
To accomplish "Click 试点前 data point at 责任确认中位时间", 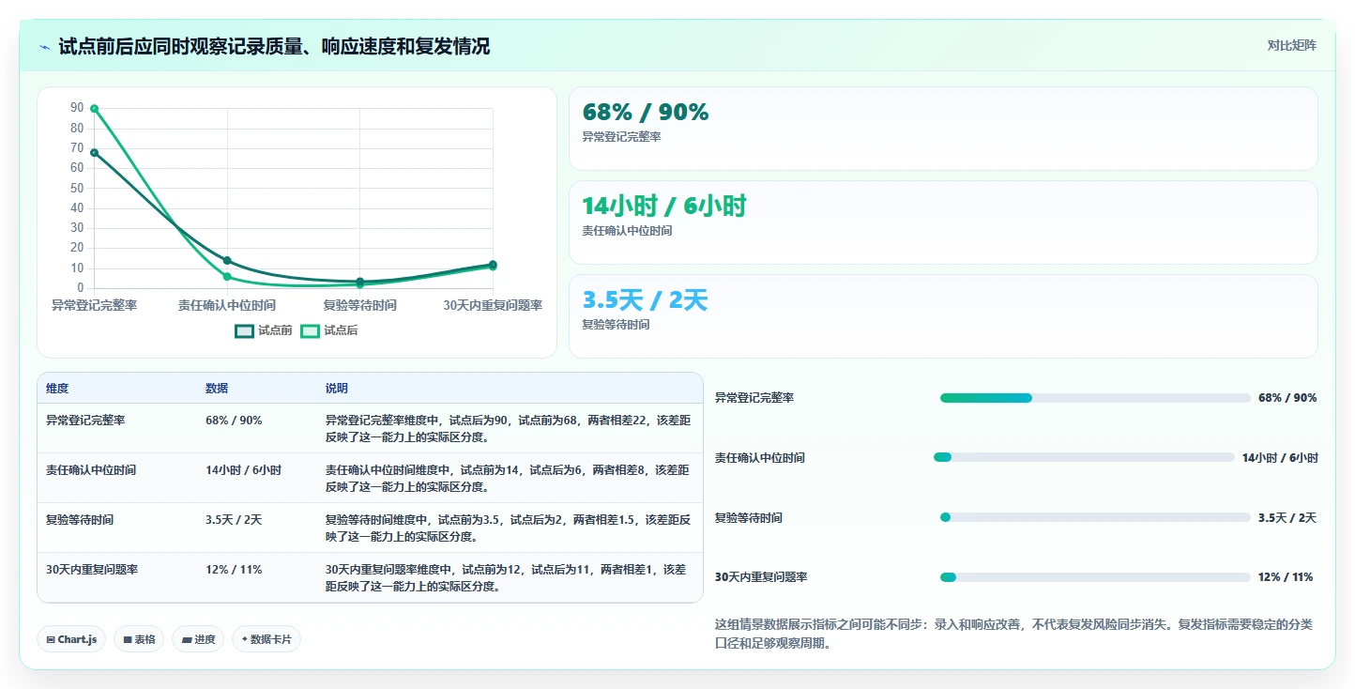I will point(227,260).
